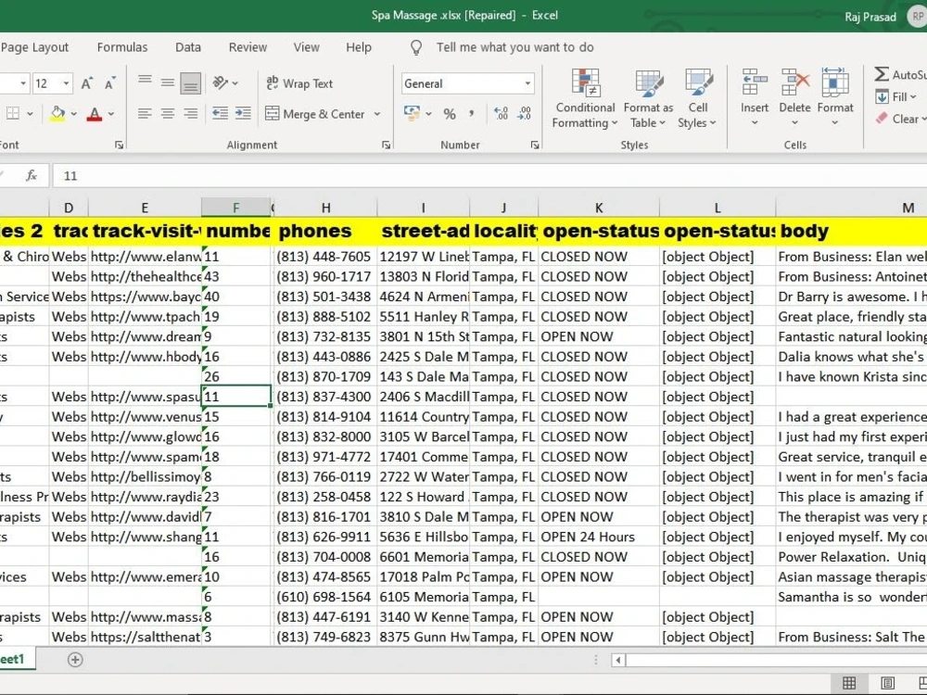The image size is (927, 695).
Task: Apply Percent style
Action: [450, 113]
